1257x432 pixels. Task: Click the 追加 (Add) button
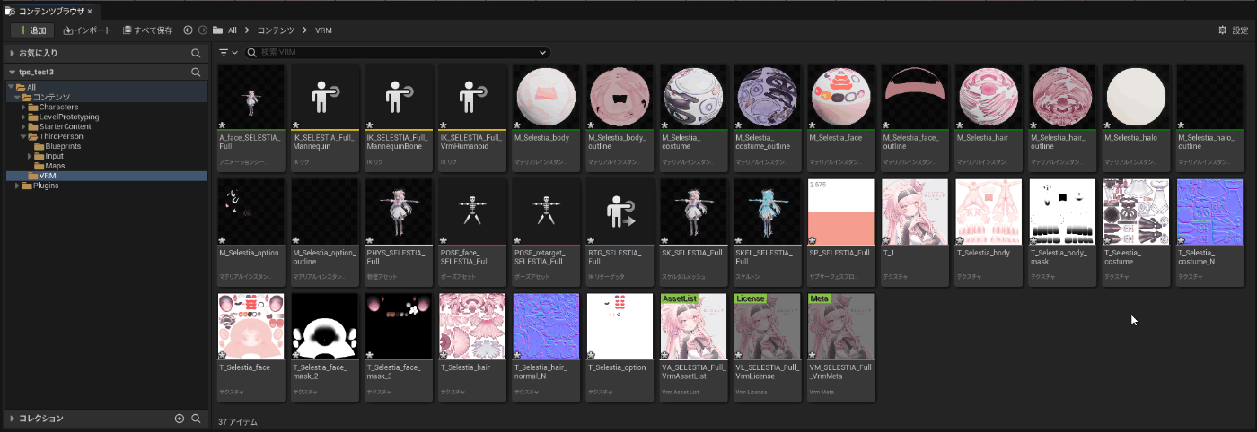coord(31,30)
